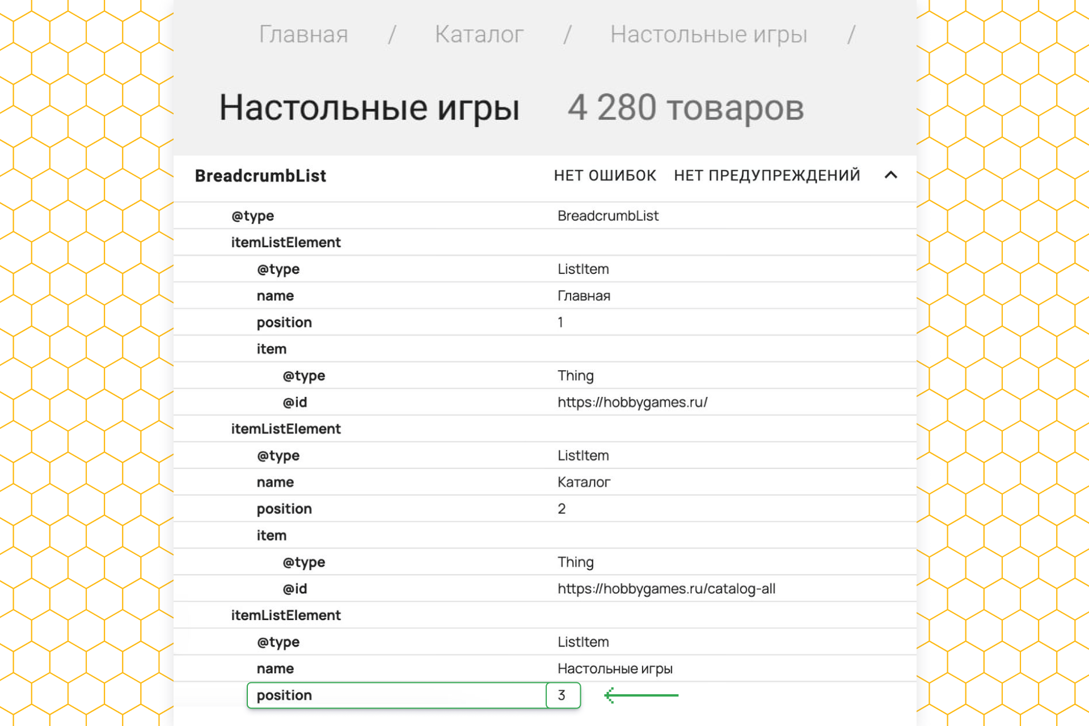Screen dimensions: 1089x726
Task: Select the https://hobbygames.ru/catalog-all id value
Action: click(x=666, y=589)
